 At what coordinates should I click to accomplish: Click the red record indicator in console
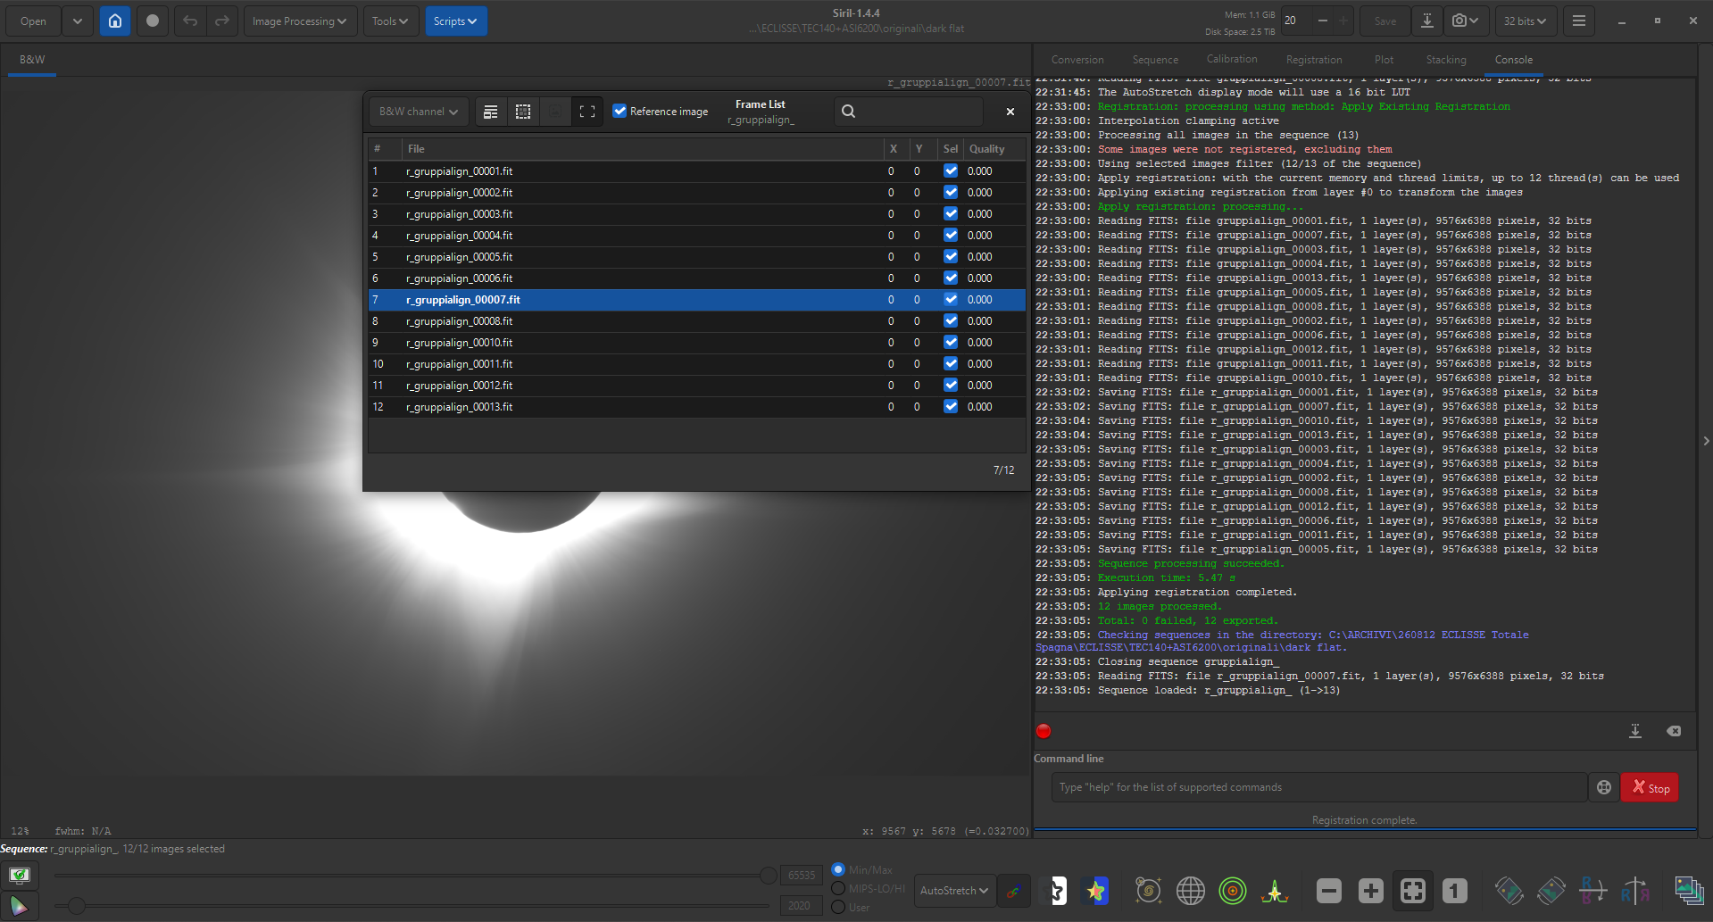click(x=1044, y=732)
